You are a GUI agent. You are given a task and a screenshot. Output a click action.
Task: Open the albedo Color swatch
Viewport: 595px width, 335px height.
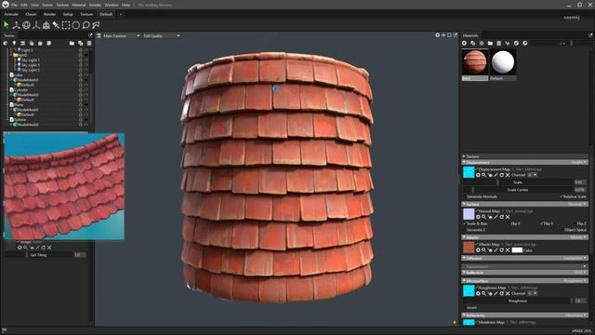(517, 250)
